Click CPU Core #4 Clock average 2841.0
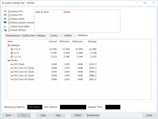This screenshot has width=158, height=119. click(93, 79)
